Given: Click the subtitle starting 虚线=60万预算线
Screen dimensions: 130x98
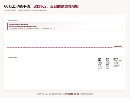Looking at the screenshot, I should [25, 10].
